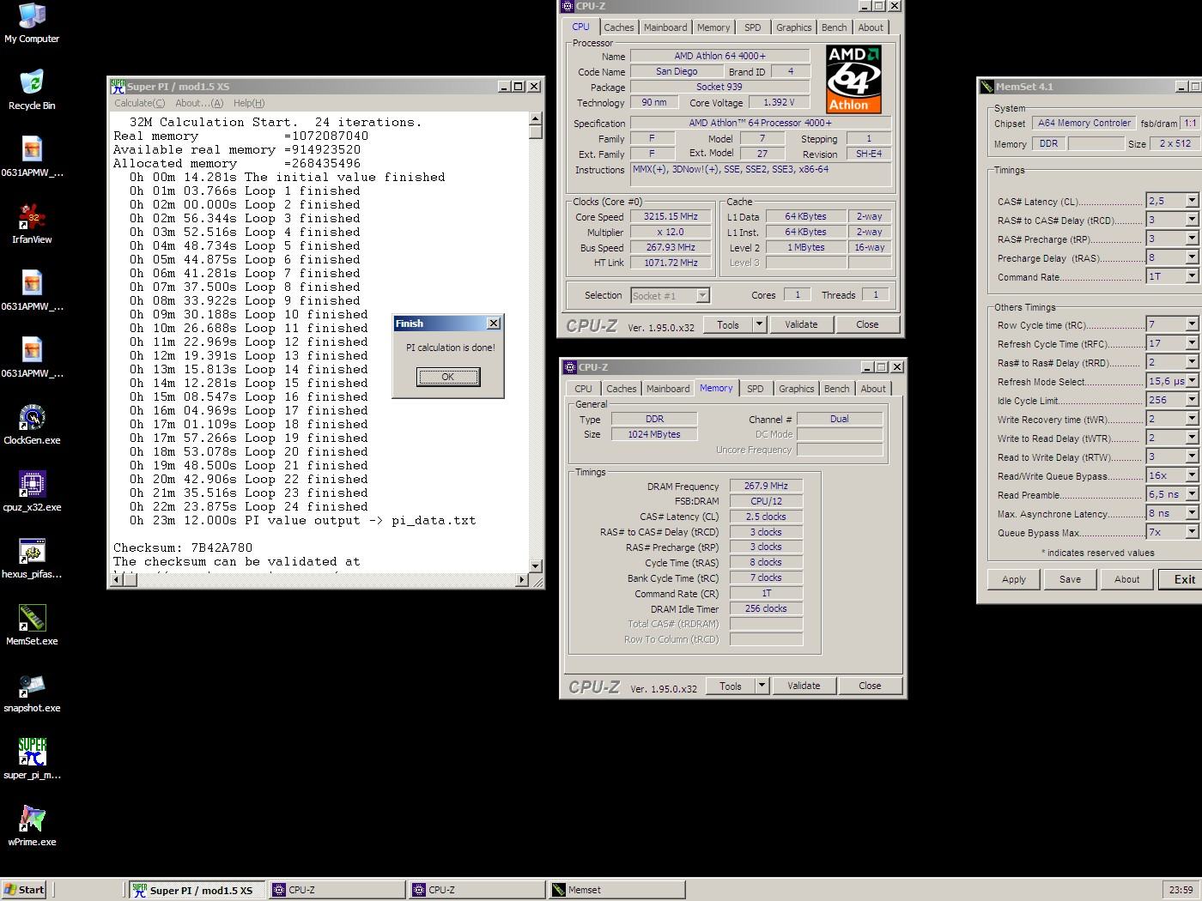1202x901 pixels.
Task: Open Command Rate dropdown in MemSet
Action: point(1192,276)
